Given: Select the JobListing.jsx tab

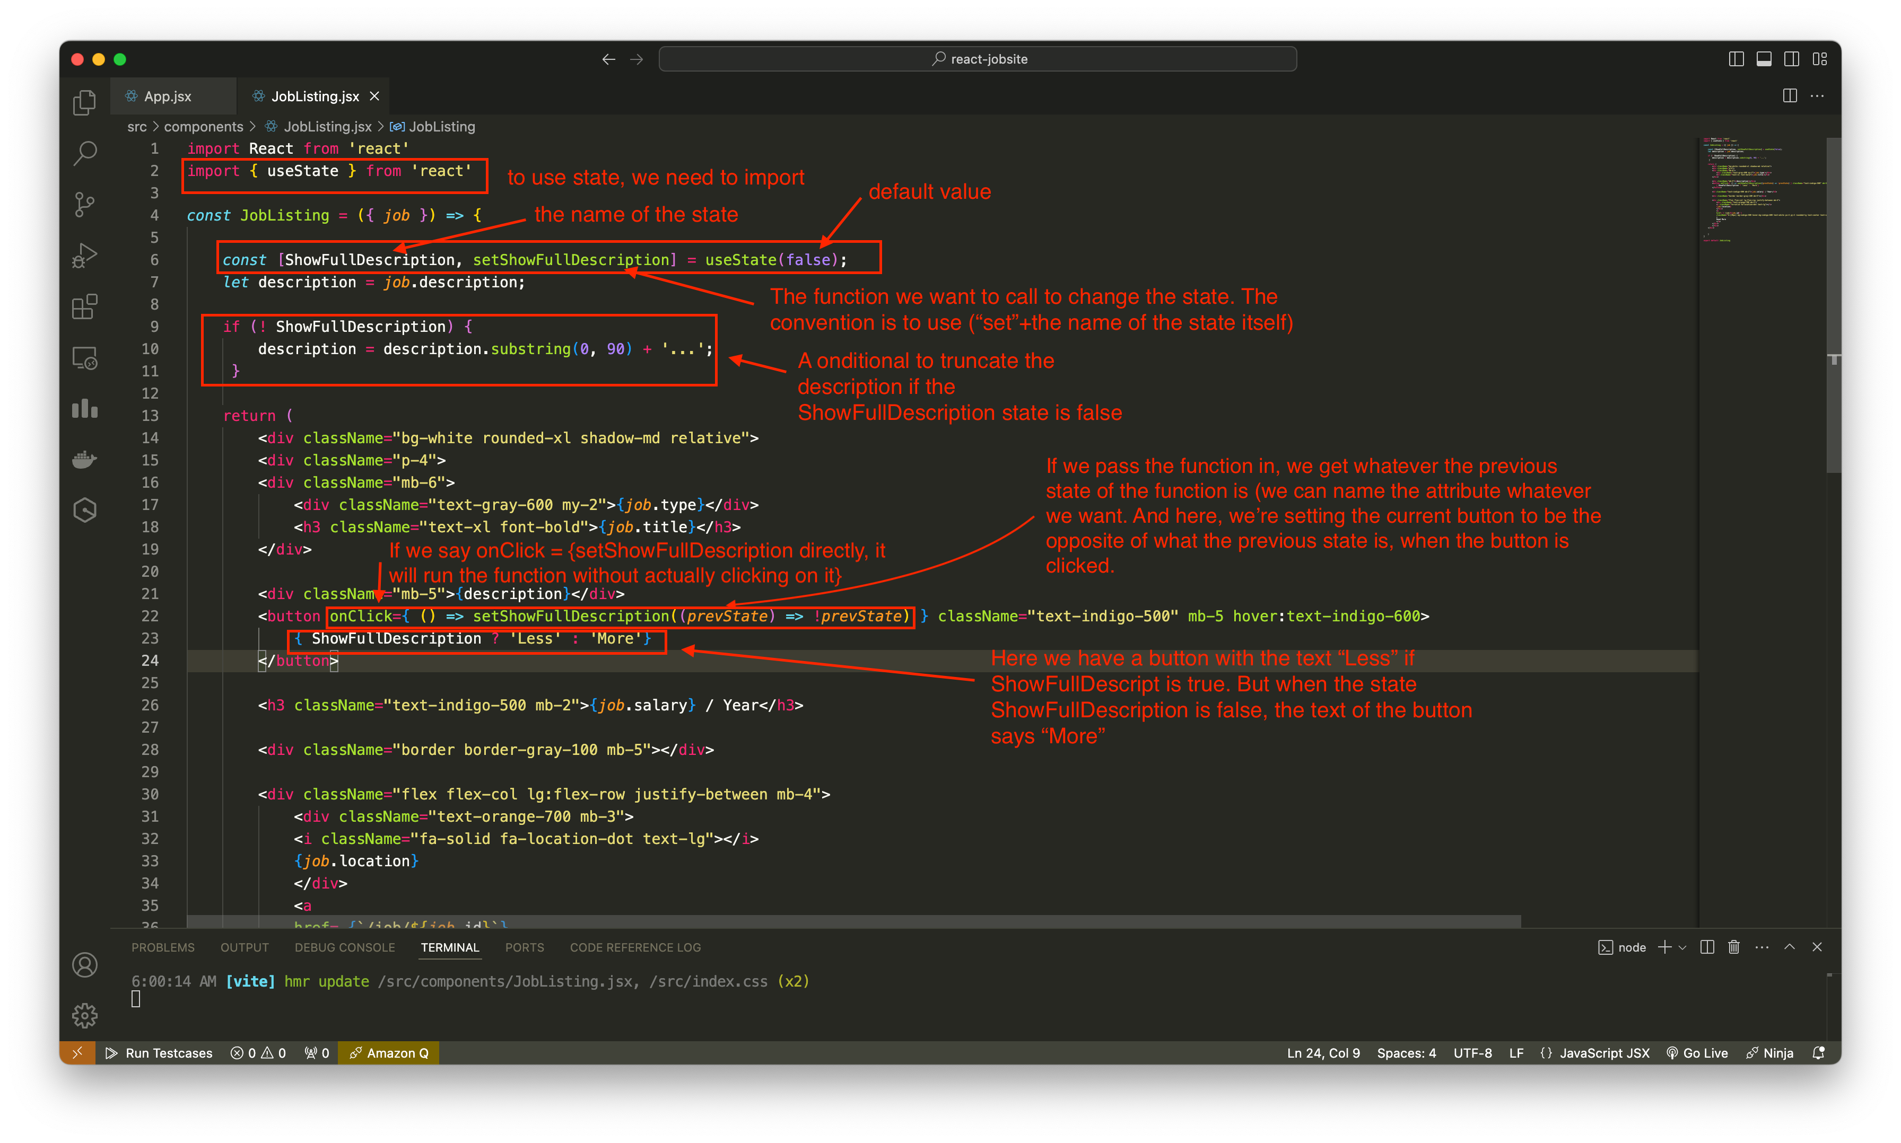Looking at the screenshot, I should click(x=315, y=96).
